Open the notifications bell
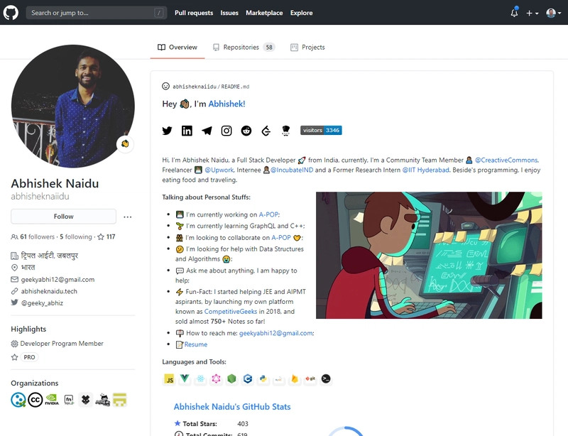 pos(514,13)
